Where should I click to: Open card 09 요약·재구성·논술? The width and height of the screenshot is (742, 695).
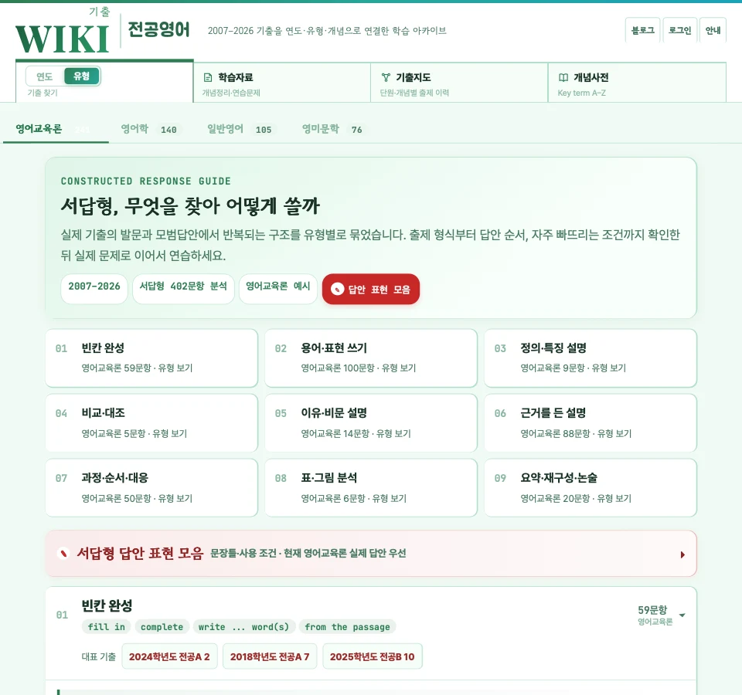pos(591,488)
